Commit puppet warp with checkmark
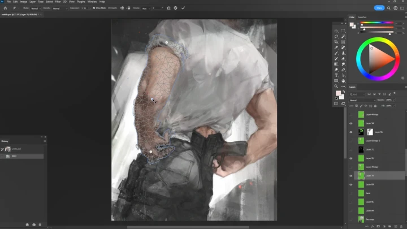 183,8
